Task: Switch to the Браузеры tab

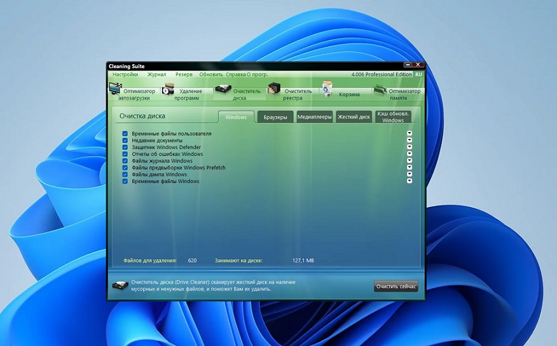Action: coord(275,117)
